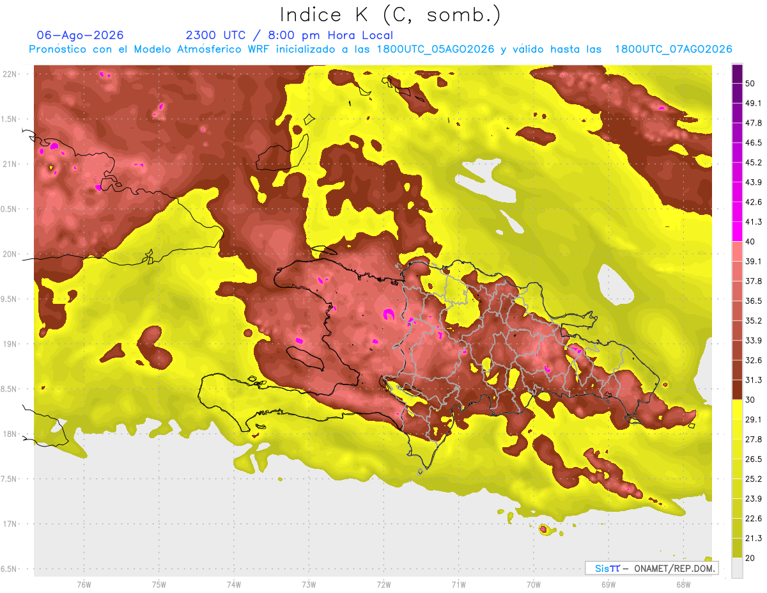Click the 31.3 color scale value
The height and width of the screenshot is (593, 767).
pos(753,380)
